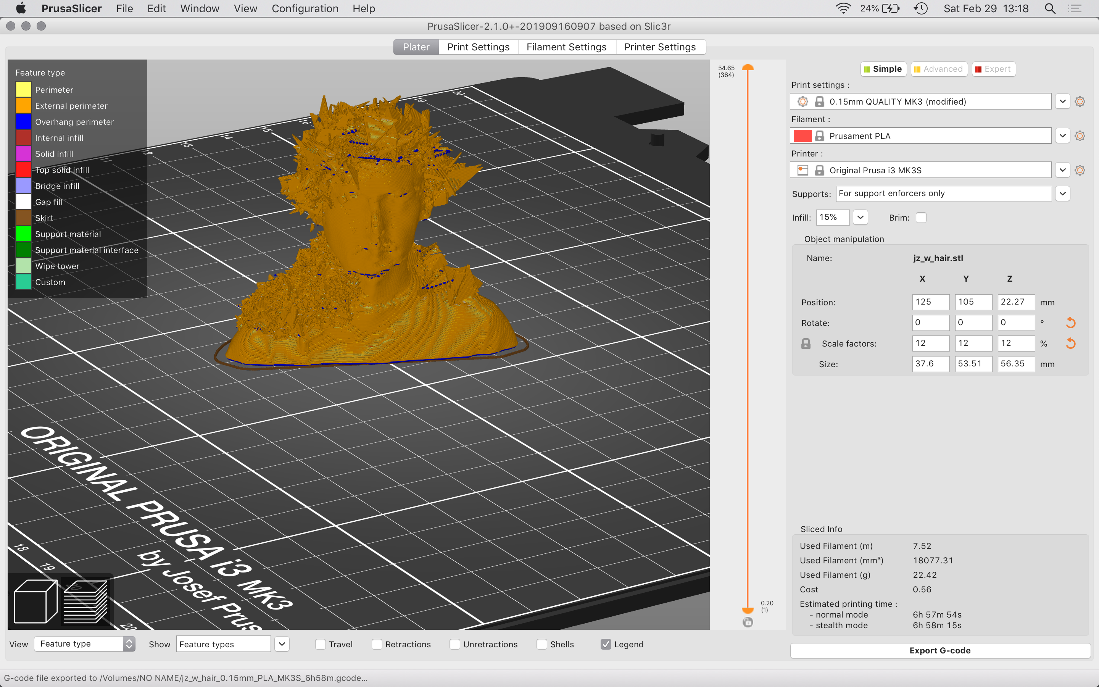Switch to Printer Settings tab
The height and width of the screenshot is (687, 1099).
pyautogui.click(x=660, y=47)
